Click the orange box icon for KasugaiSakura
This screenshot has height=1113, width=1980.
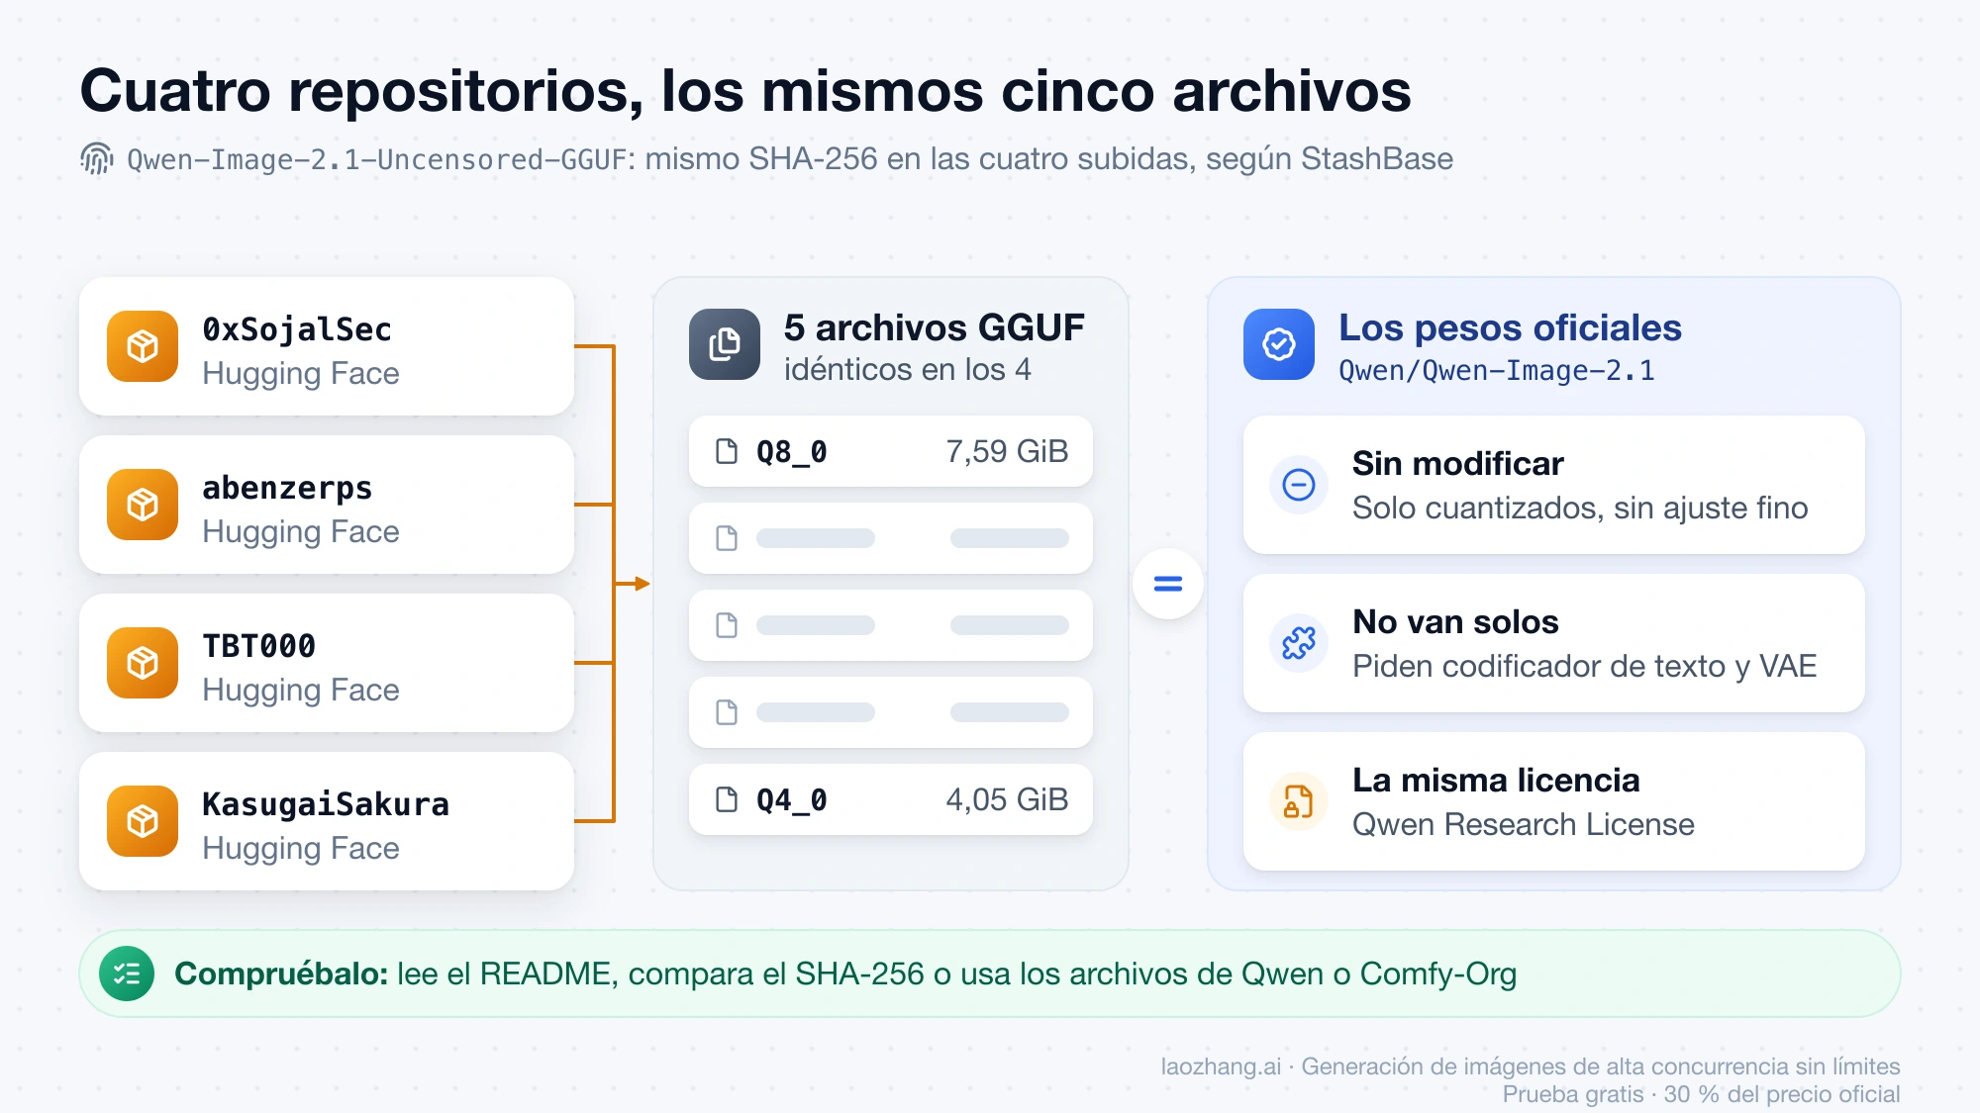(143, 821)
